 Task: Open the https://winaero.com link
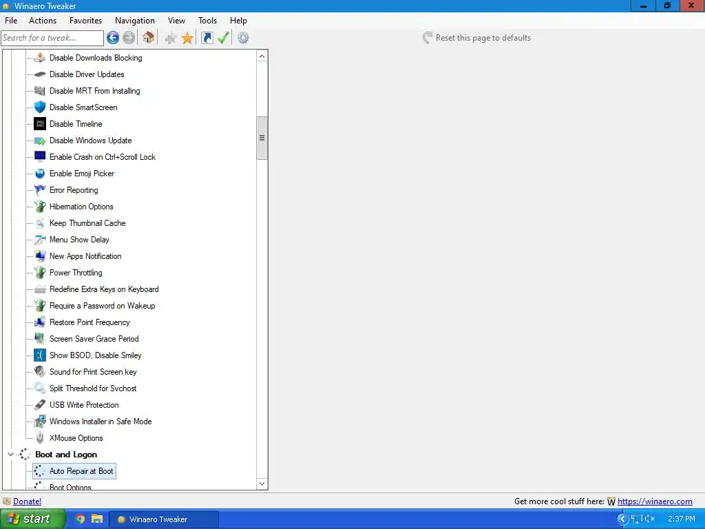[655, 501]
